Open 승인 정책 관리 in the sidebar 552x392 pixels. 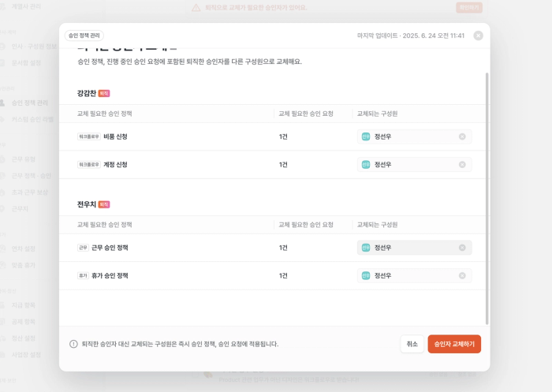[x=30, y=103]
